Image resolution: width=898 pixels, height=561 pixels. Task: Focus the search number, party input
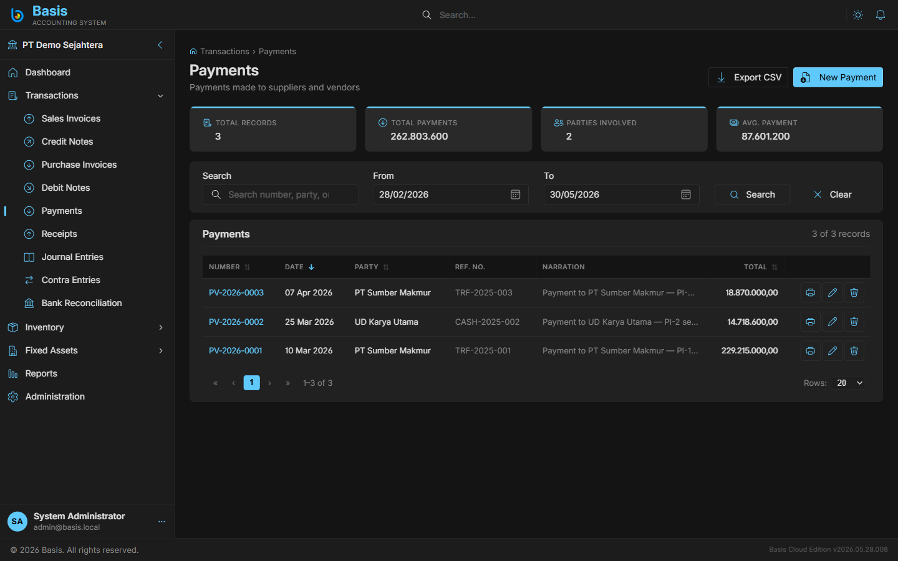tap(281, 194)
